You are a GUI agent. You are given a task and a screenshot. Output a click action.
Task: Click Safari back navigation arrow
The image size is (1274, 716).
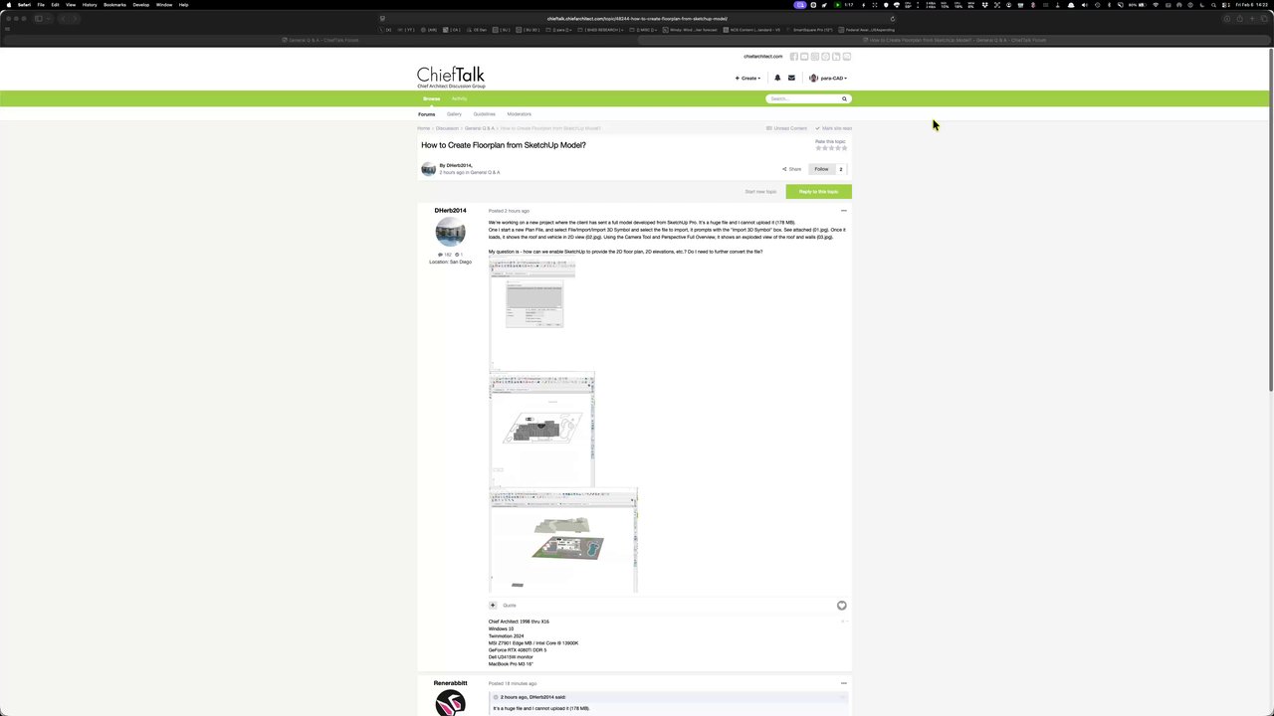64,18
